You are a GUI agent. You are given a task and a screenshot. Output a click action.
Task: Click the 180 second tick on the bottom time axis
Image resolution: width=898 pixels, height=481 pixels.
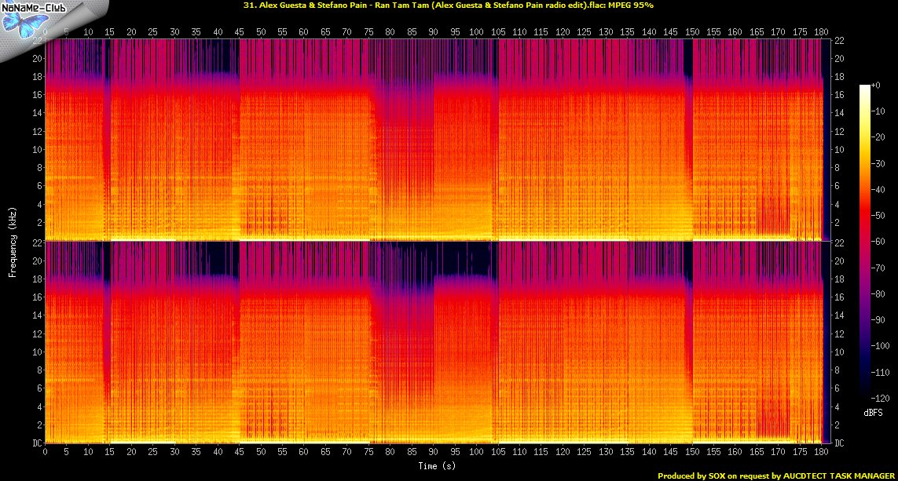[821, 452]
